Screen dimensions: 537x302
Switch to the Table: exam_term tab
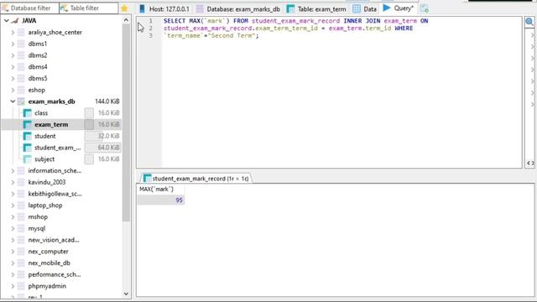316,8
